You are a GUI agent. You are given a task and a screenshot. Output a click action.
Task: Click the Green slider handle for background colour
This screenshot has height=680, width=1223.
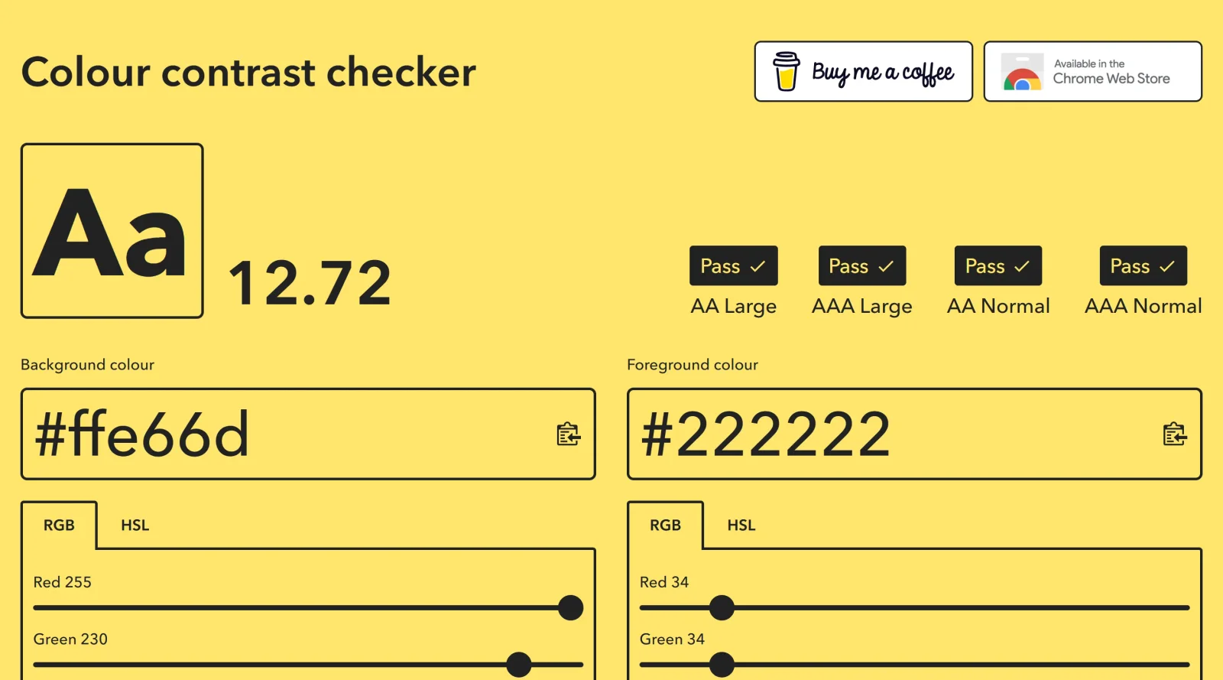tap(521, 664)
